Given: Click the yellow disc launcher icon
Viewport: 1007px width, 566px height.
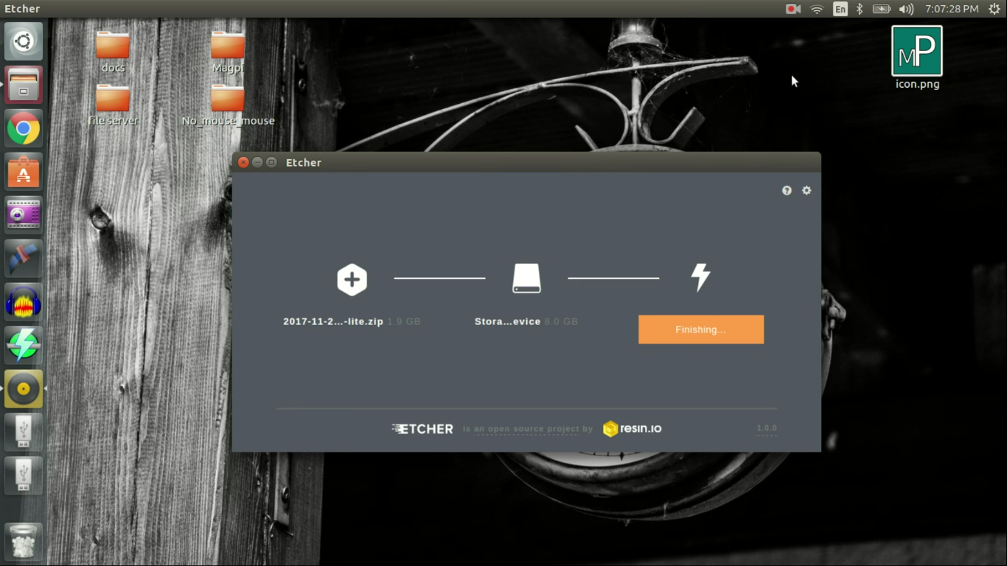Looking at the screenshot, I should coord(24,389).
